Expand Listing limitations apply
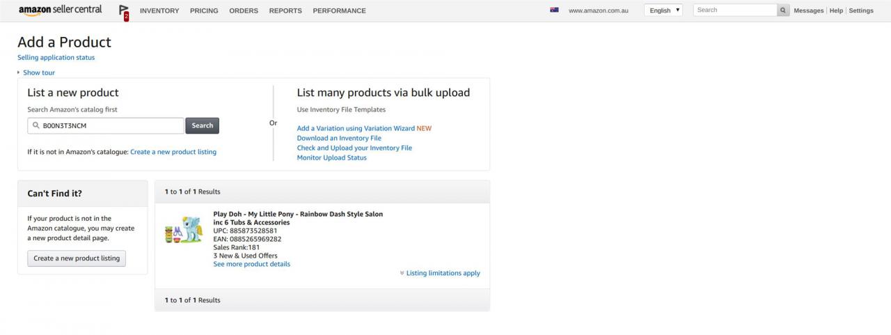Viewport: 891px width, 335px height. pyautogui.click(x=440, y=273)
